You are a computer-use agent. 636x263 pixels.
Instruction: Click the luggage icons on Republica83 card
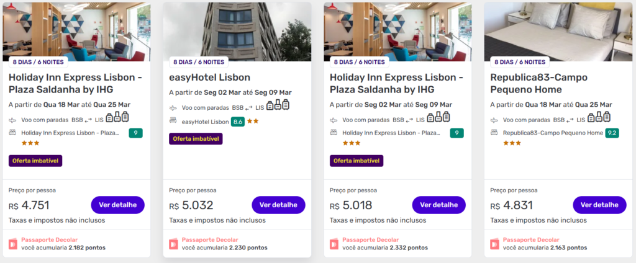coord(599,118)
